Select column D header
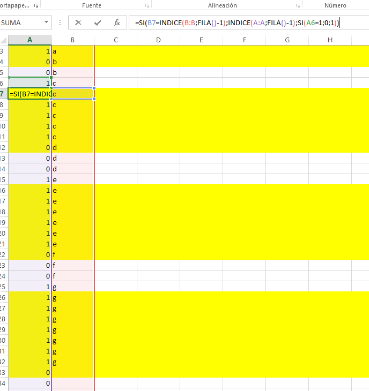 pos(159,40)
